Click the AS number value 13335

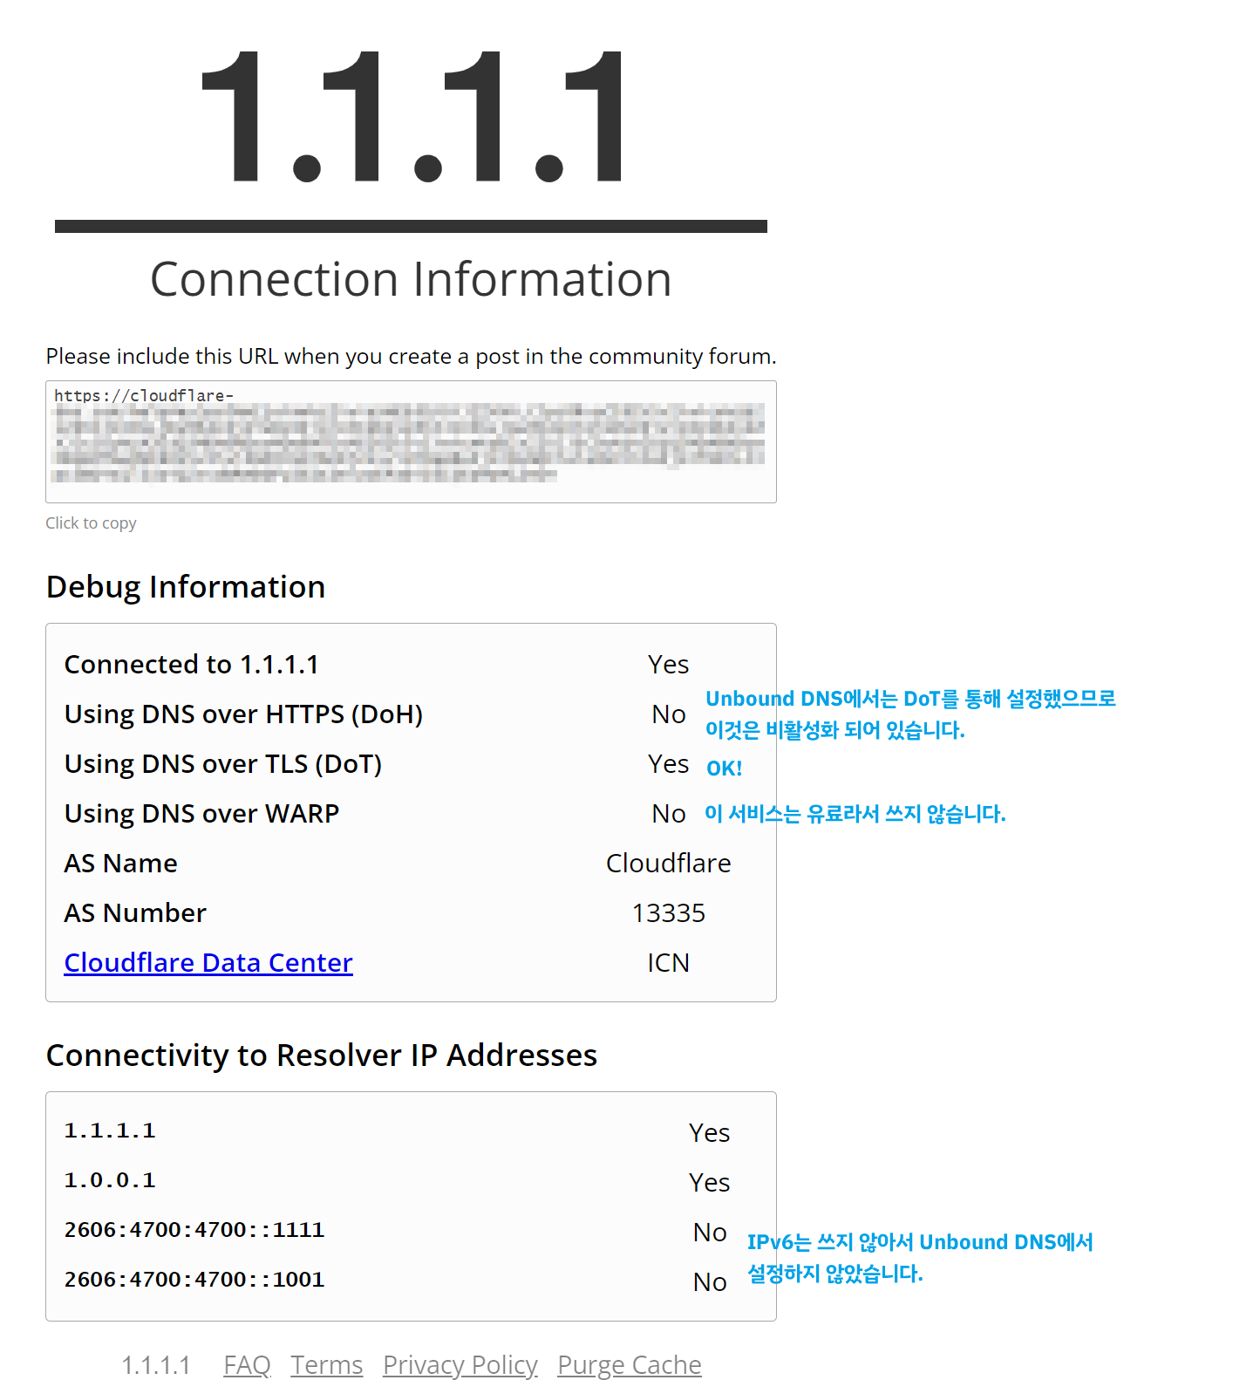tap(668, 912)
